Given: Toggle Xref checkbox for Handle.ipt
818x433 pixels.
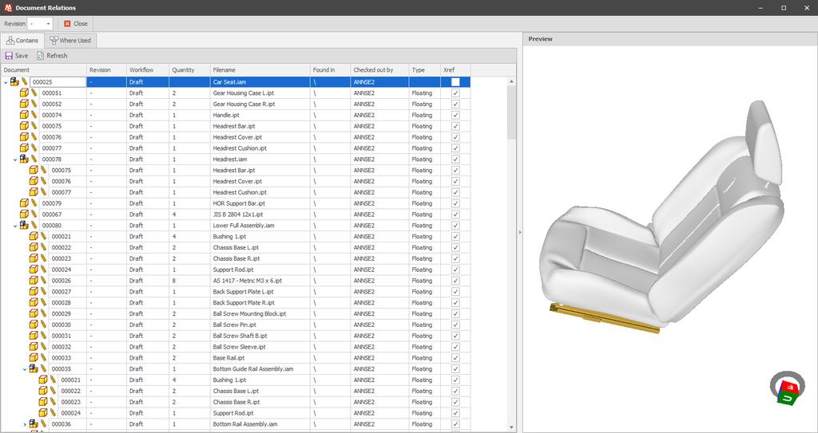Looking at the screenshot, I should [x=455, y=115].
